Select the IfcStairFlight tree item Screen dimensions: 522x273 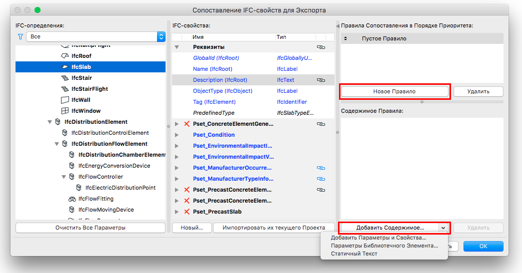89,89
